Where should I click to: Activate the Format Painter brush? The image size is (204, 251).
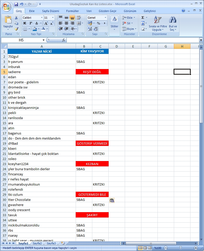point(16,29)
